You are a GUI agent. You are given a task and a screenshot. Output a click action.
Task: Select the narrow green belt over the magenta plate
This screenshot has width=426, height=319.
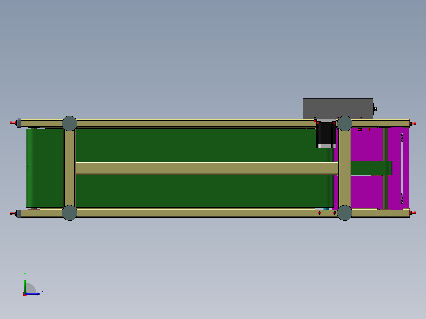[371, 168]
